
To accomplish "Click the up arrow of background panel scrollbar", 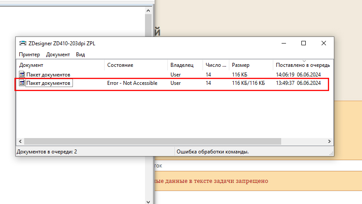I will 149,9.
